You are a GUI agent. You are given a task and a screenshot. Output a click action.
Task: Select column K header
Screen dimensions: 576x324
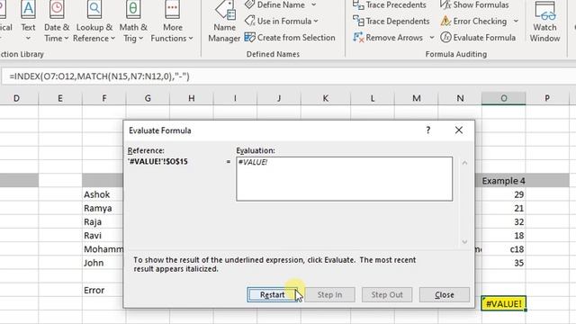[x=326, y=98]
